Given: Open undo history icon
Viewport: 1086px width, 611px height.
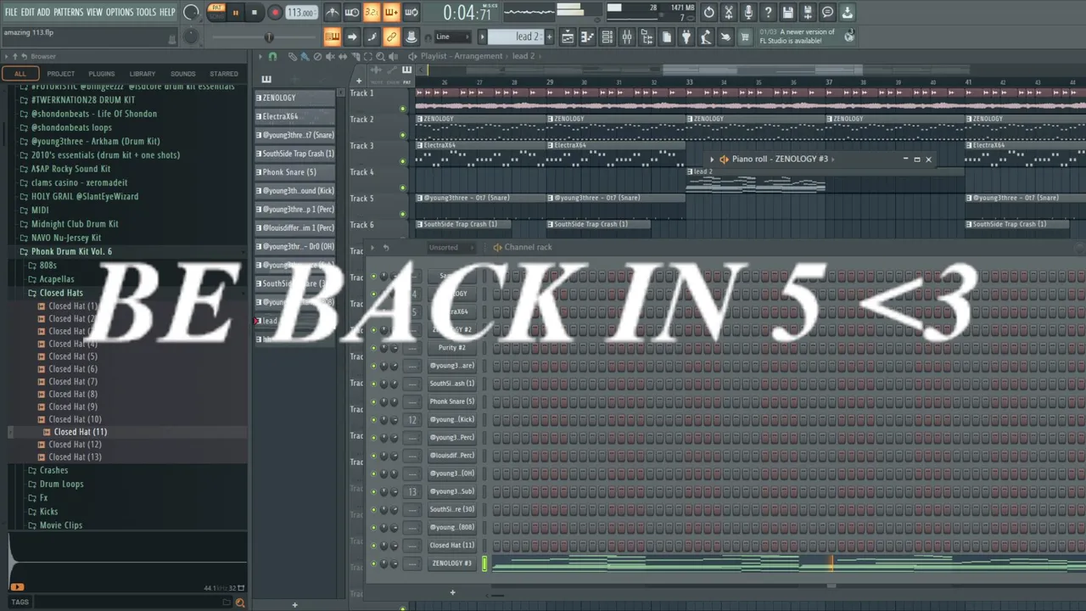Looking at the screenshot, I should (709, 13).
